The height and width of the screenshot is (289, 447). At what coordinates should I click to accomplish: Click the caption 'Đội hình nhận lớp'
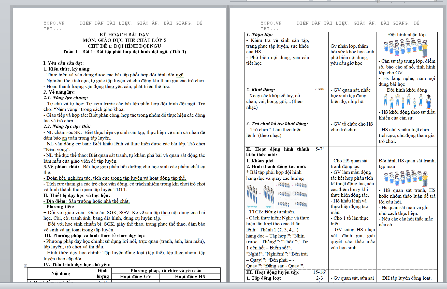pyautogui.click(x=407, y=35)
